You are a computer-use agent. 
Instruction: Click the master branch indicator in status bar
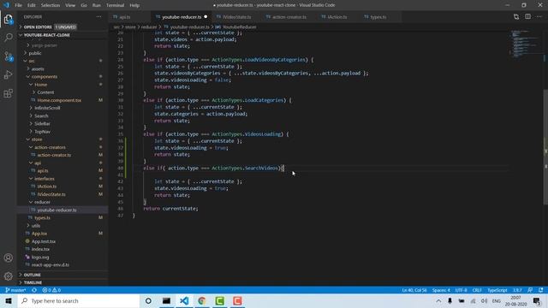click(x=15, y=290)
